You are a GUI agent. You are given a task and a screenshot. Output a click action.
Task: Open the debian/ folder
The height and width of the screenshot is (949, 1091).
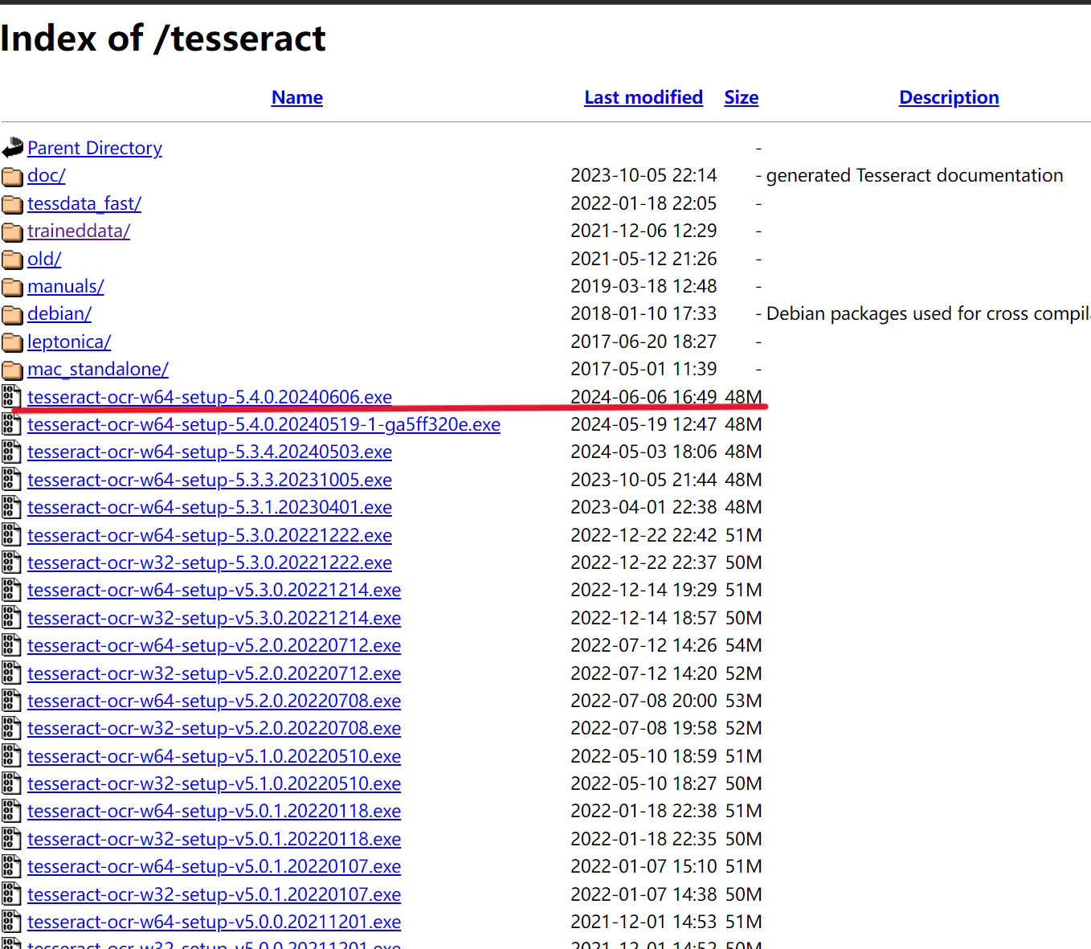pyautogui.click(x=59, y=313)
